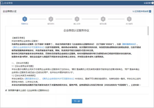The height and width of the screenshot is (108, 154).
Task: Click the 确认名称 step label
Action: coord(77,24)
